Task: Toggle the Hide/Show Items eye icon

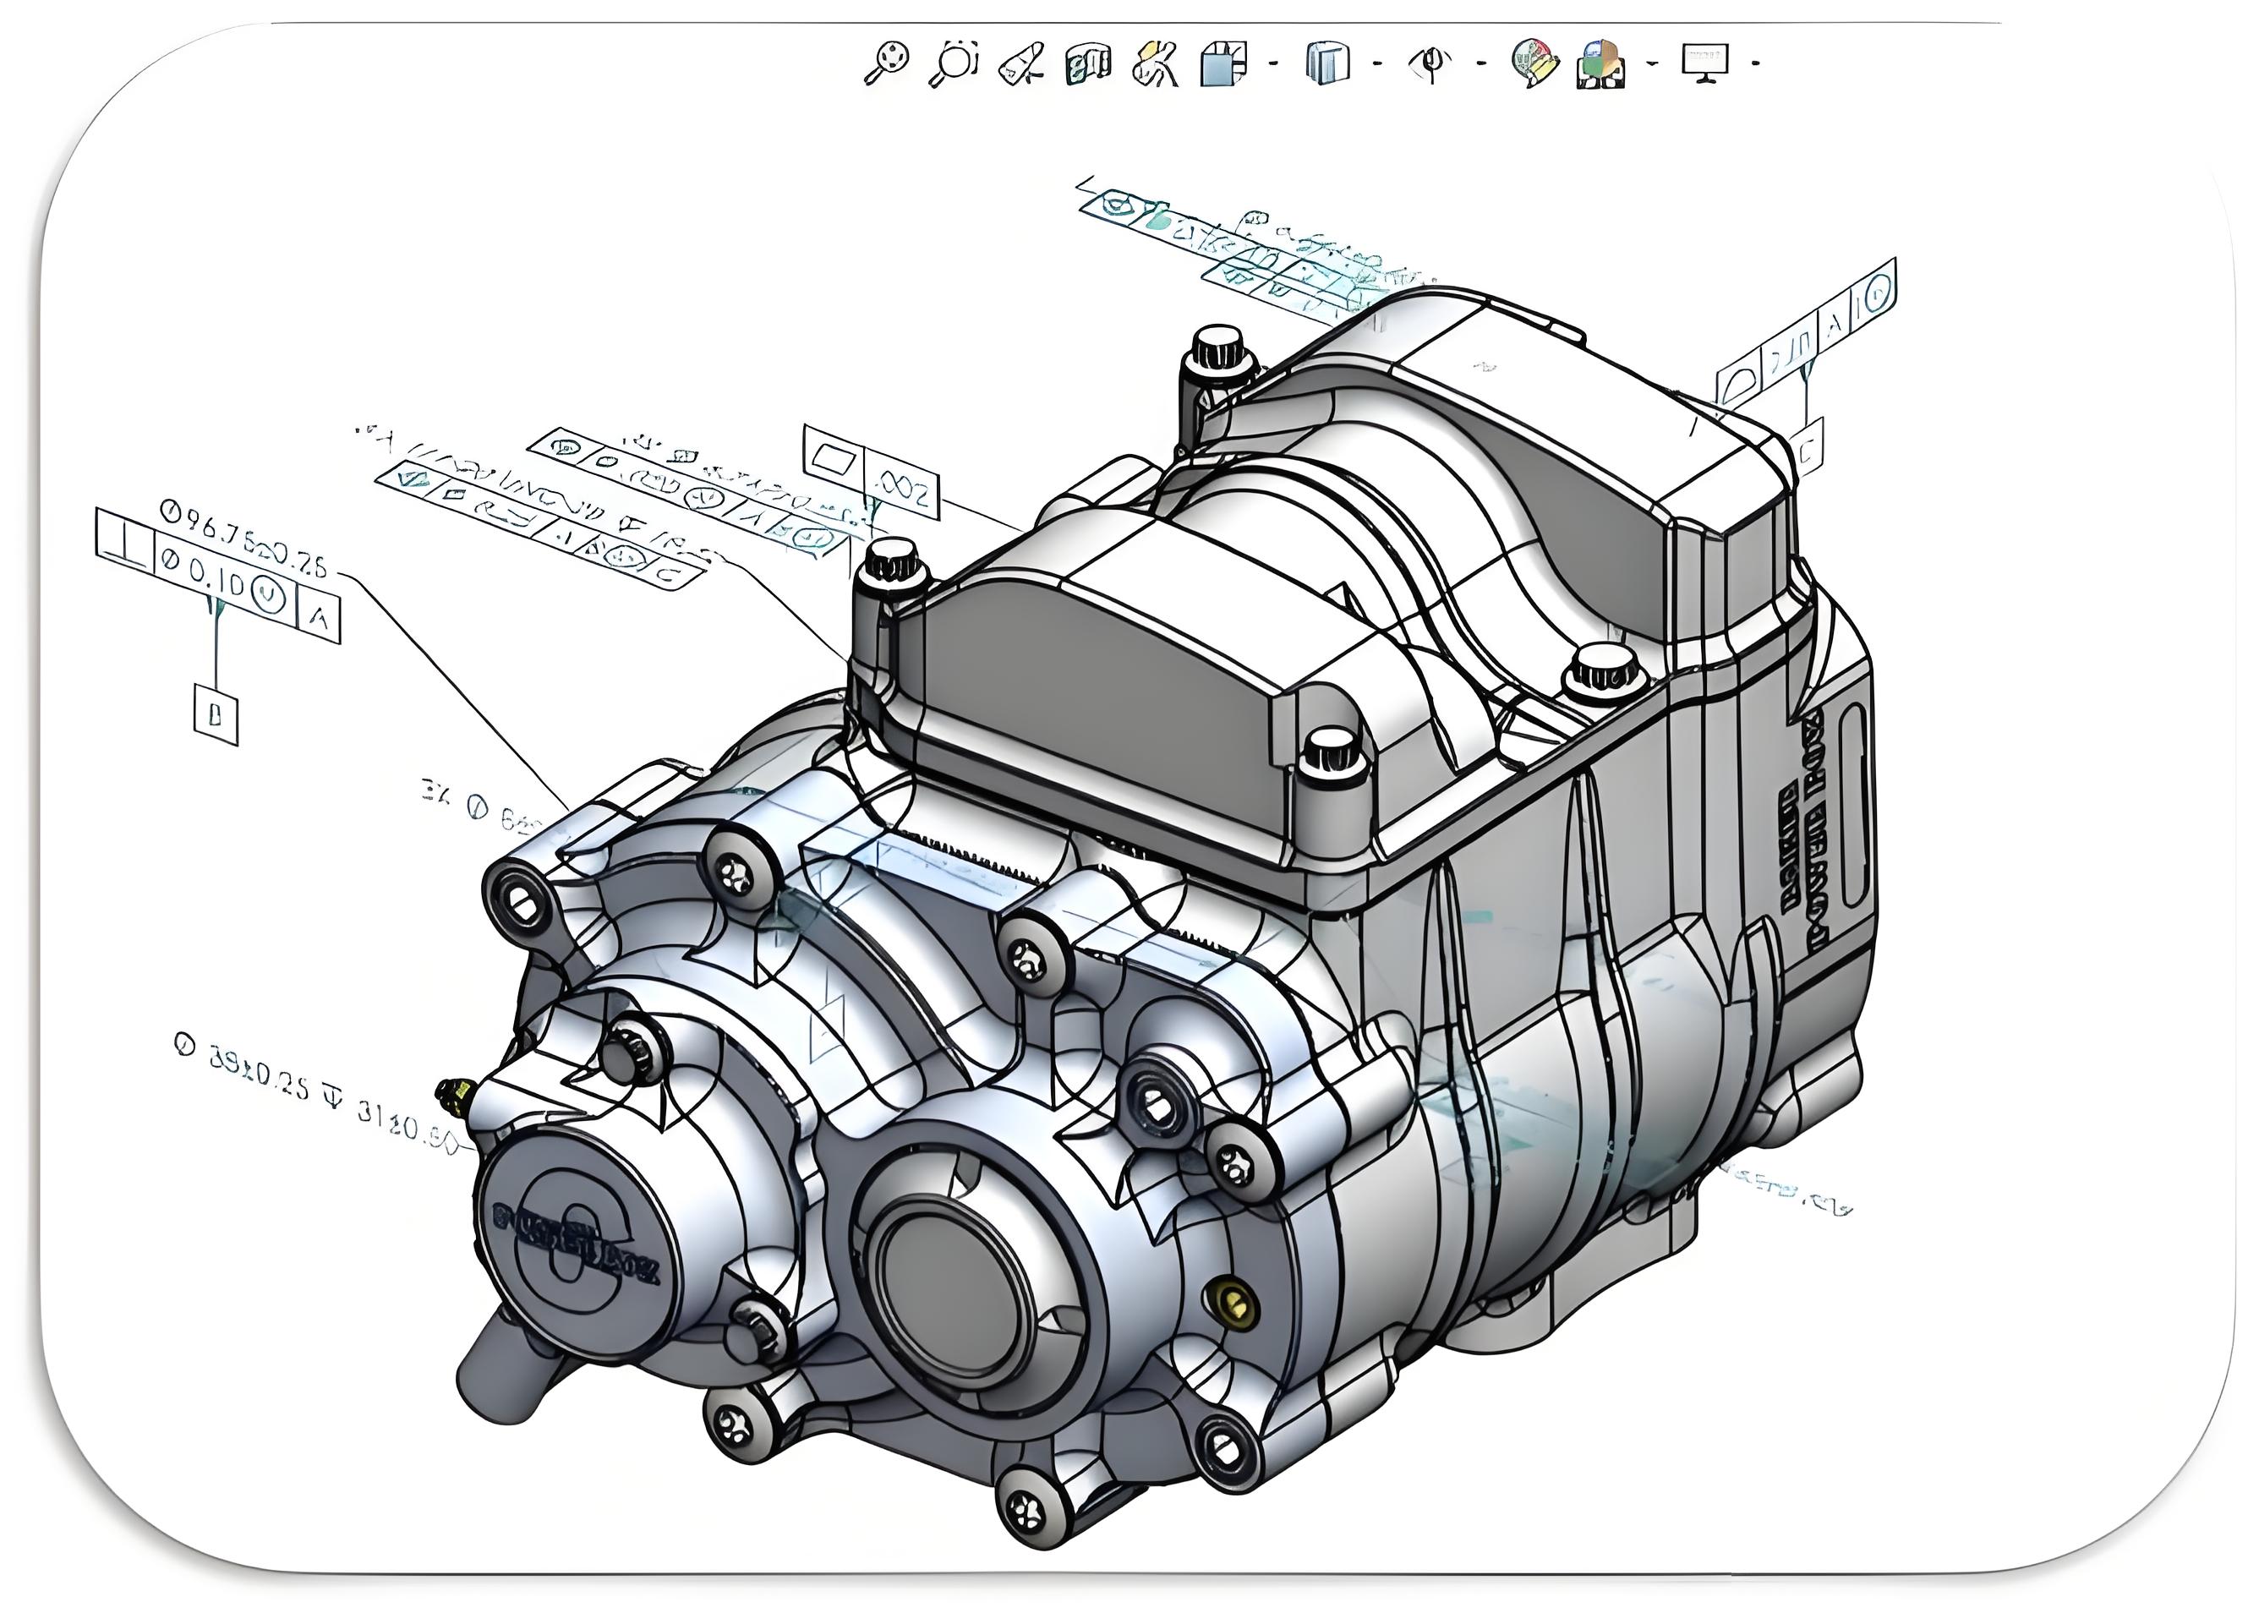Action: (x=1430, y=63)
